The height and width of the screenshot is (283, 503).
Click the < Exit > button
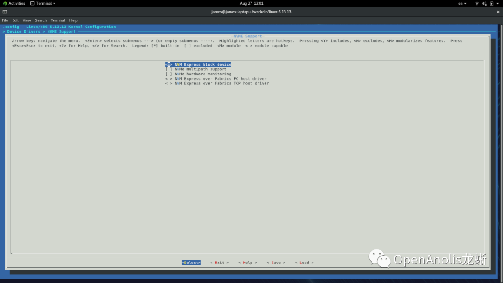click(x=219, y=263)
